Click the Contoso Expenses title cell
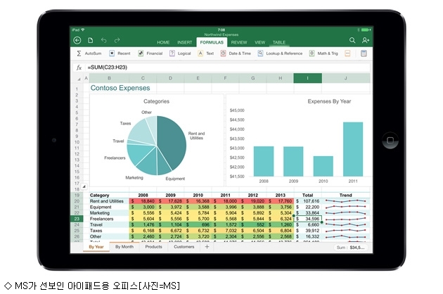 120,88
